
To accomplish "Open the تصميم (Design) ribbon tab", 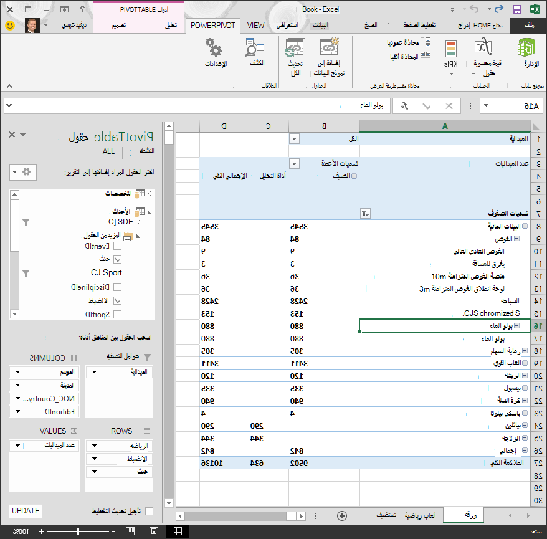I will tap(118, 26).
